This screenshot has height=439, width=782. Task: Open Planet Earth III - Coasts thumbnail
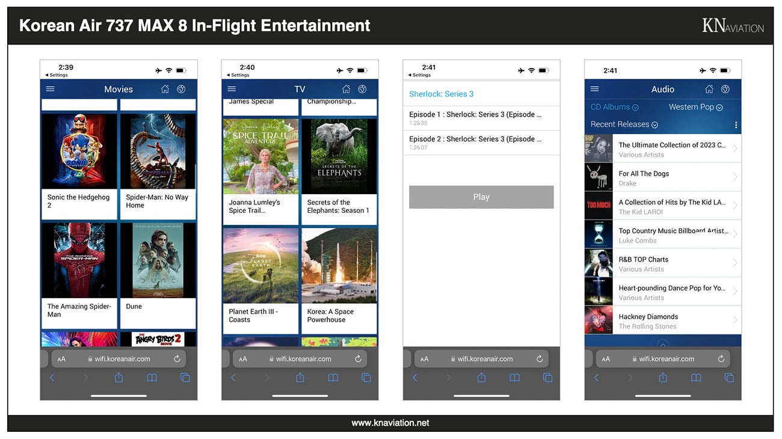click(x=260, y=265)
